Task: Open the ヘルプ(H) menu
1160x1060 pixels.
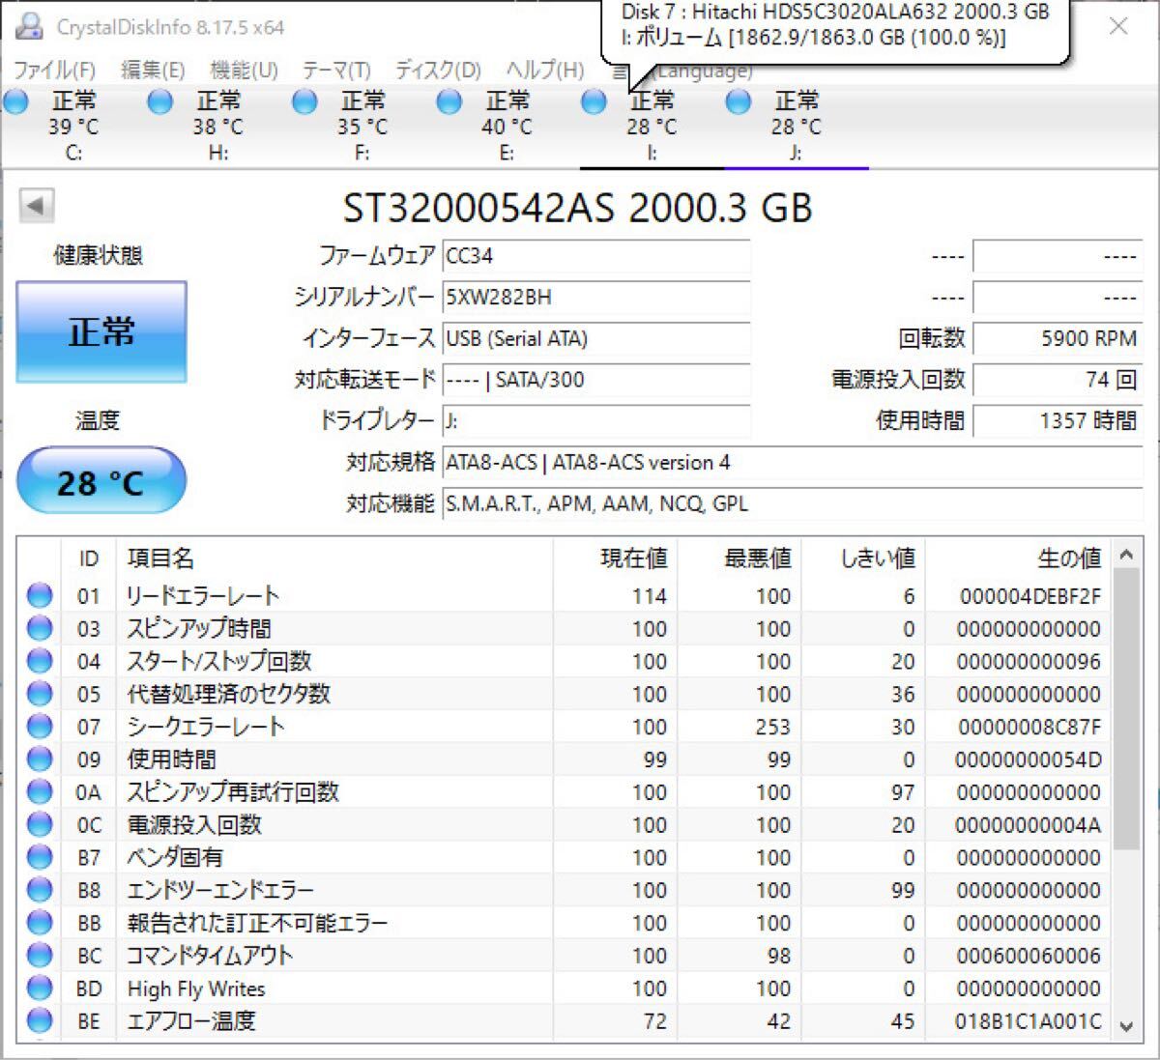Action: pyautogui.click(x=544, y=71)
